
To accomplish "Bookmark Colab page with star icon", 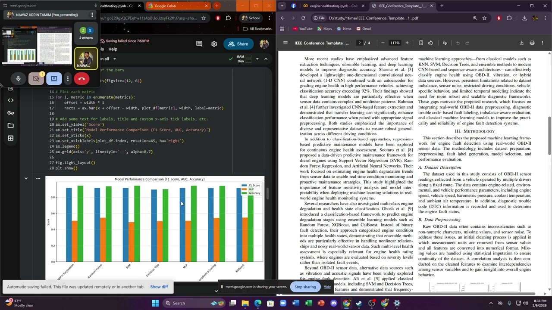I will [x=204, y=18].
